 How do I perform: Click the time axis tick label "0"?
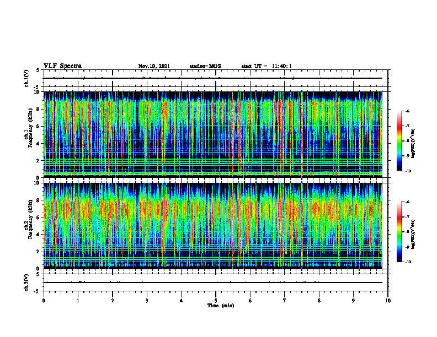click(x=44, y=301)
